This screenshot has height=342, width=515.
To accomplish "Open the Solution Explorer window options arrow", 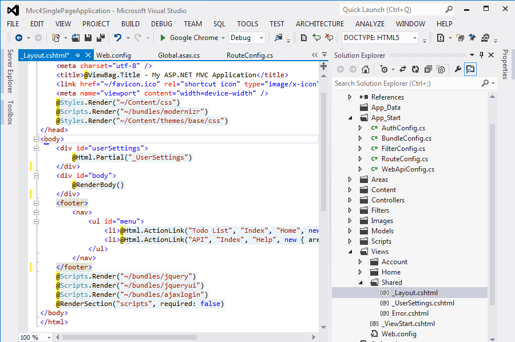I will pos(472,55).
